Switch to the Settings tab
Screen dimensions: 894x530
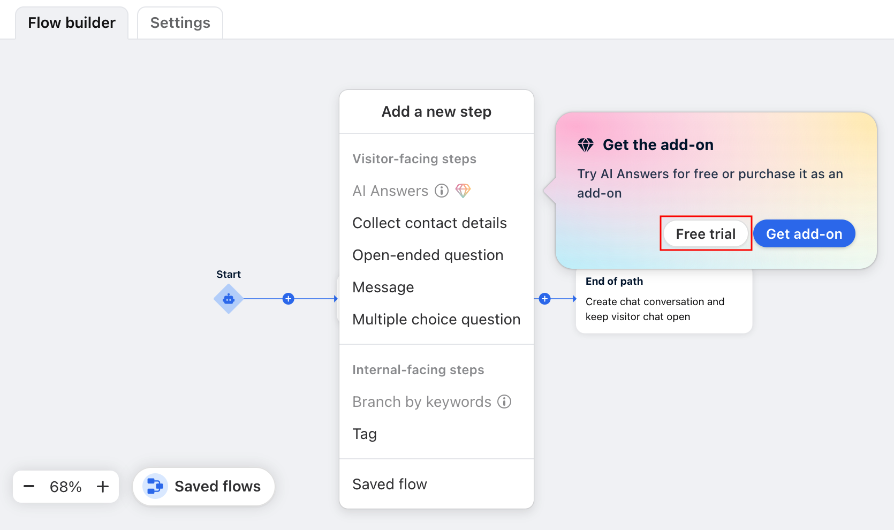coord(180,23)
